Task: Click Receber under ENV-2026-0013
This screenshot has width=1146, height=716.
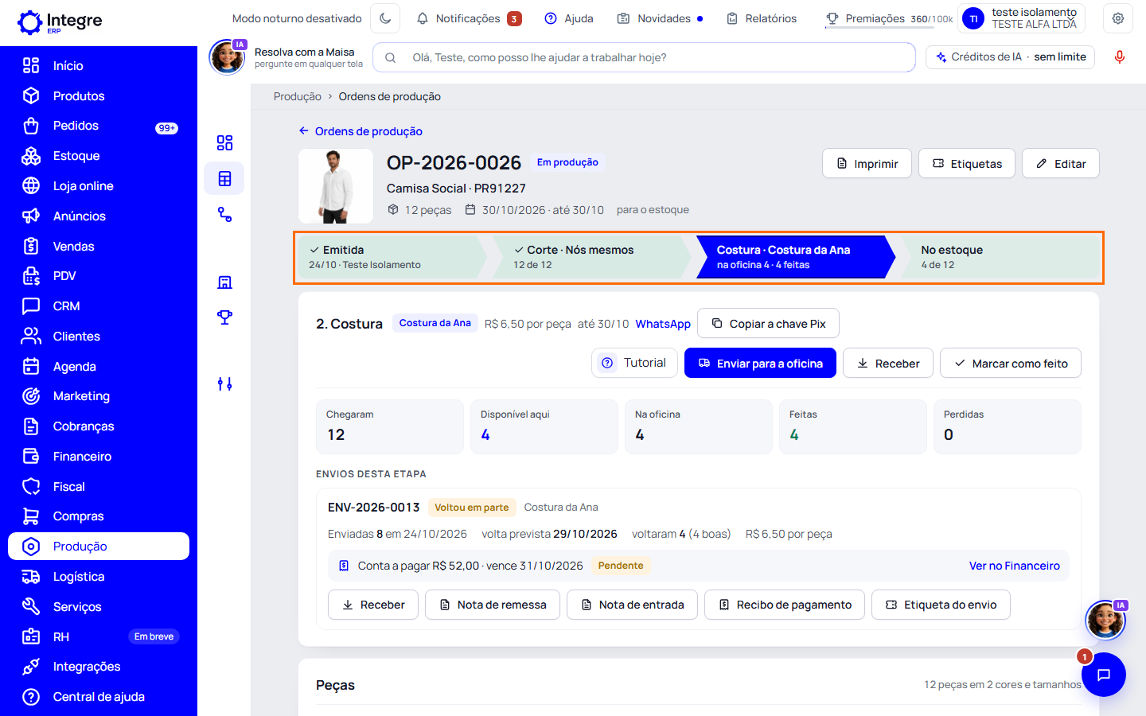Action: coord(373,605)
